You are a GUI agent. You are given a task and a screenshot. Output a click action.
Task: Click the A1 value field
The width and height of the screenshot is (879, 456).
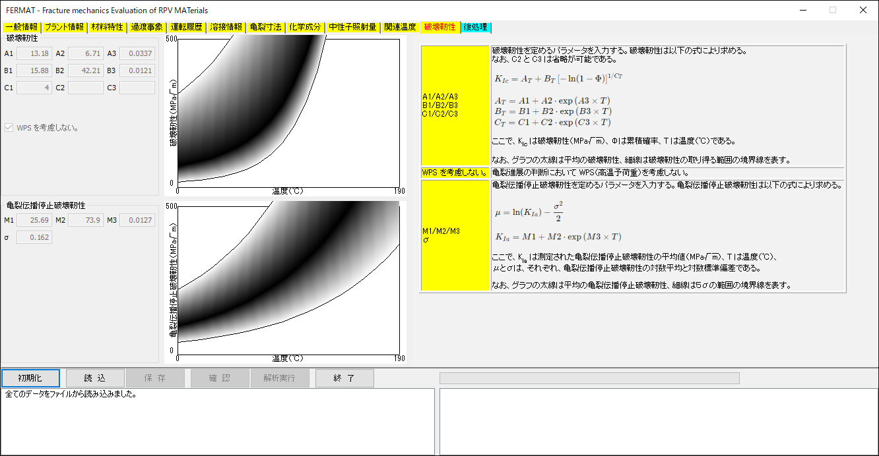click(34, 53)
